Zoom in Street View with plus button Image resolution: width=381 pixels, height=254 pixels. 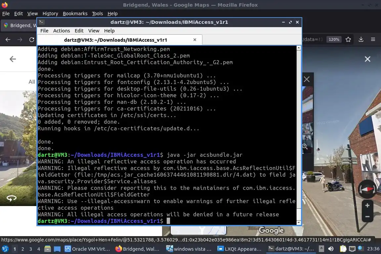(367, 205)
